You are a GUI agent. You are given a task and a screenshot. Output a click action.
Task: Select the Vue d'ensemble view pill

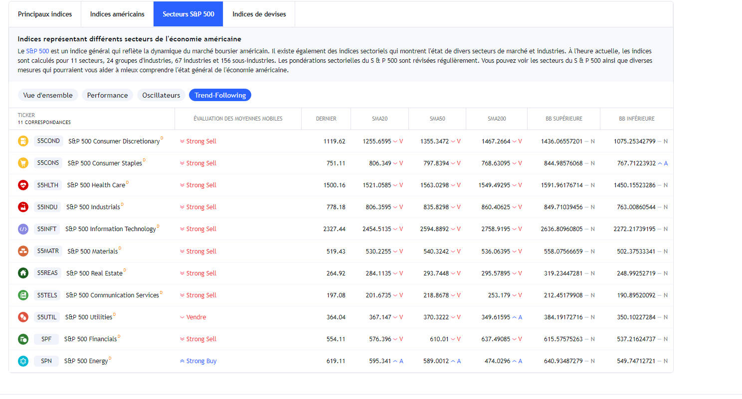pos(48,95)
